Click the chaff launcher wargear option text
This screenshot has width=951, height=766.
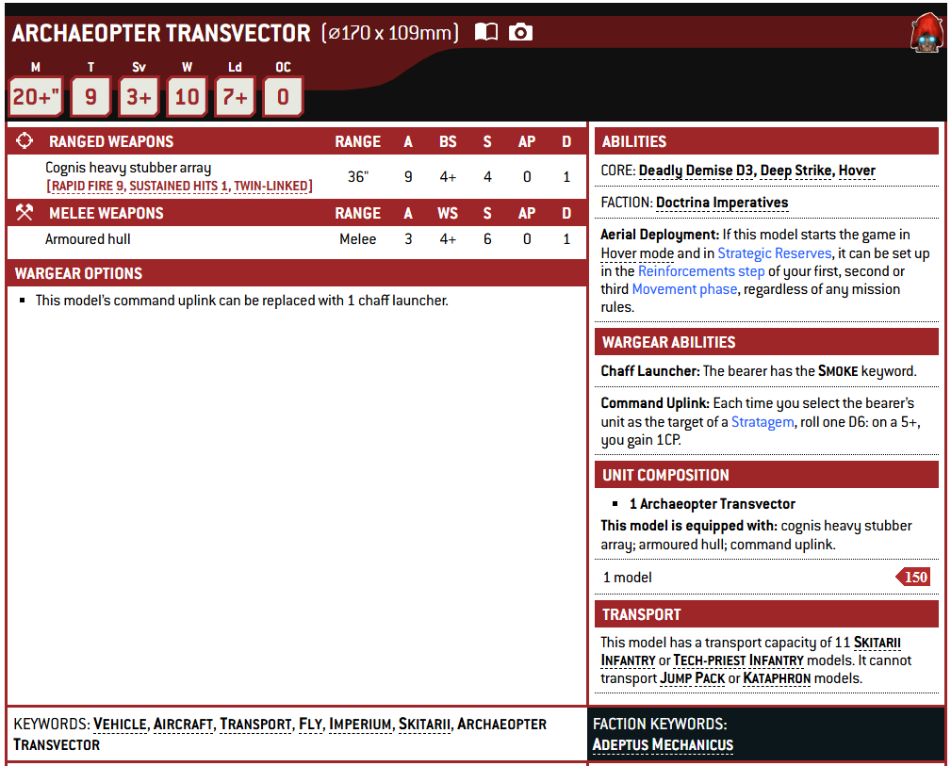(x=241, y=301)
